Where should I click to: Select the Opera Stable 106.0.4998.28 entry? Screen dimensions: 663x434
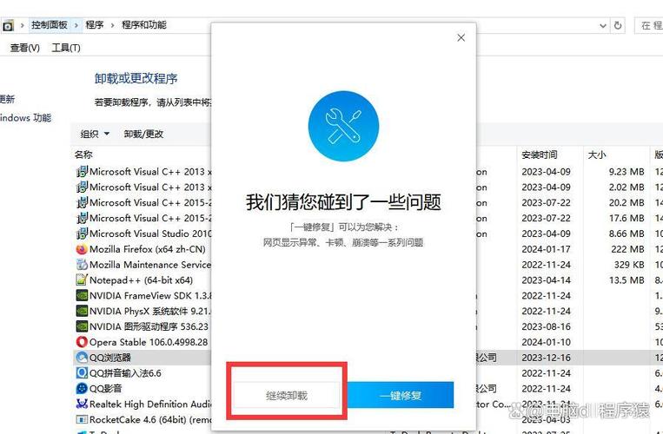149,342
